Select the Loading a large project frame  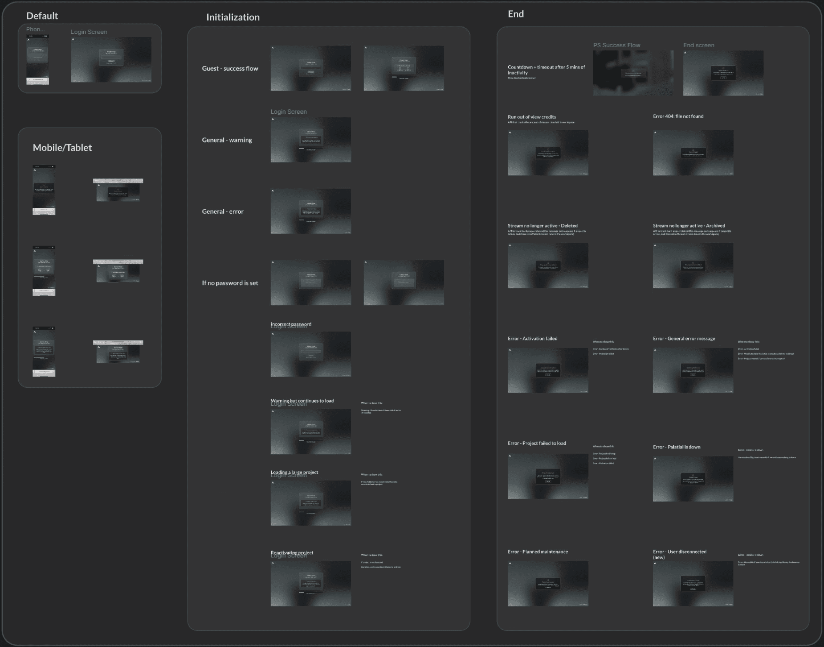point(311,503)
